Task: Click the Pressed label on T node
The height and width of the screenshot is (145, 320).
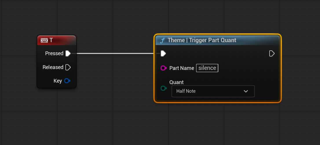Action: [x=54, y=53]
